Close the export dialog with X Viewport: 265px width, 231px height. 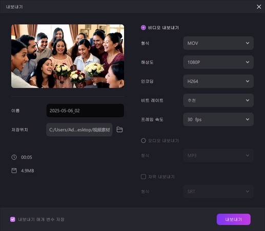(259, 7)
